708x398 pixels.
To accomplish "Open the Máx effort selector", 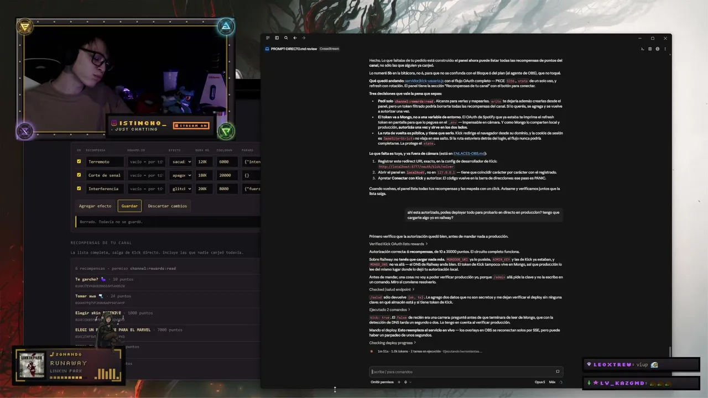I will click(552, 382).
